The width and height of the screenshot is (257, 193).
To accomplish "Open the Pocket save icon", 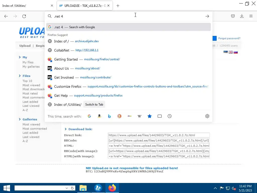I will click(x=233, y=16).
